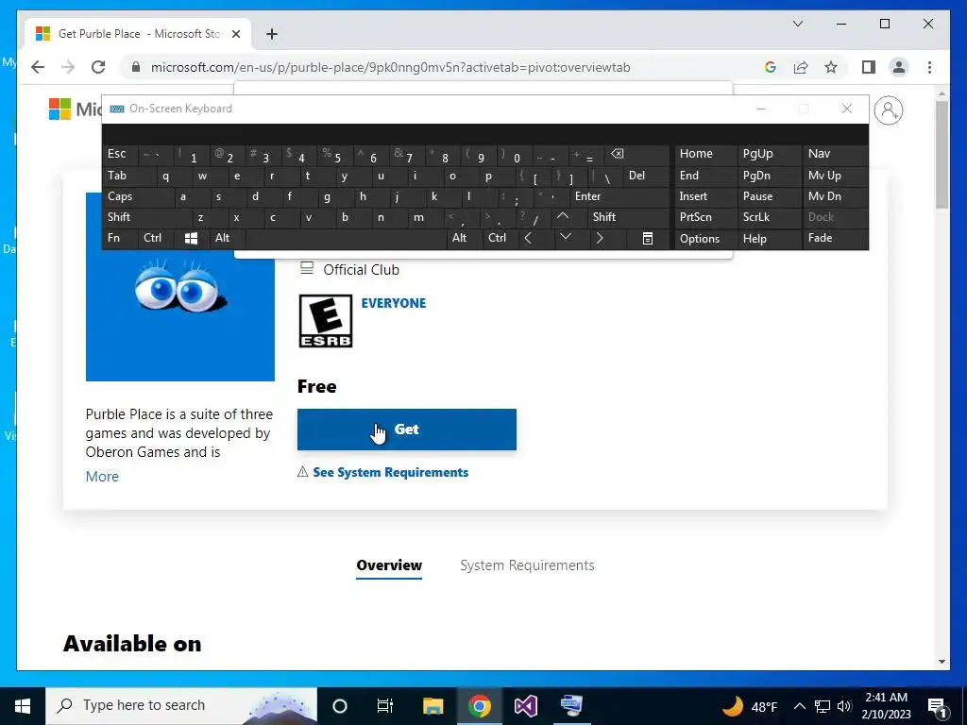
Task: Click the right arrow key on On-Screen Keyboard
Action: (x=600, y=238)
